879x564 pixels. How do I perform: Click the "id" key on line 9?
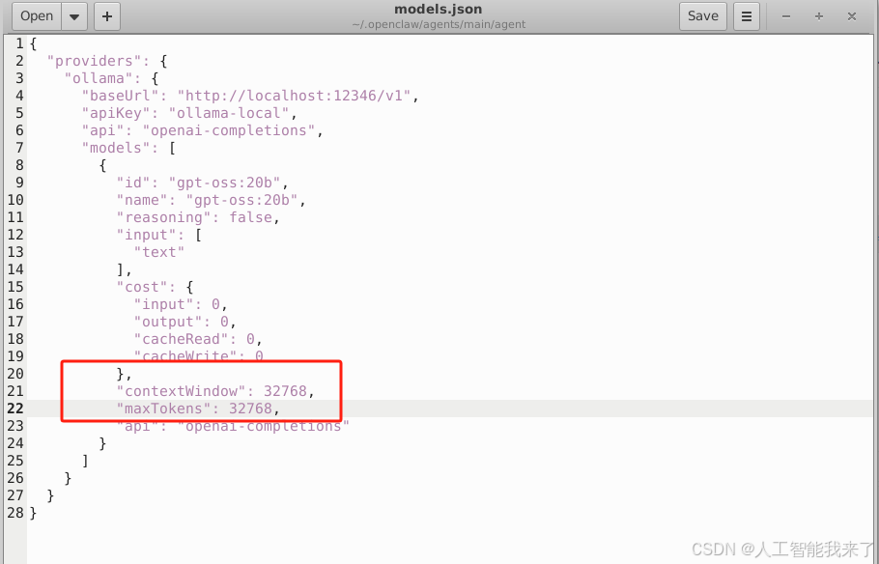pos(133,183)
